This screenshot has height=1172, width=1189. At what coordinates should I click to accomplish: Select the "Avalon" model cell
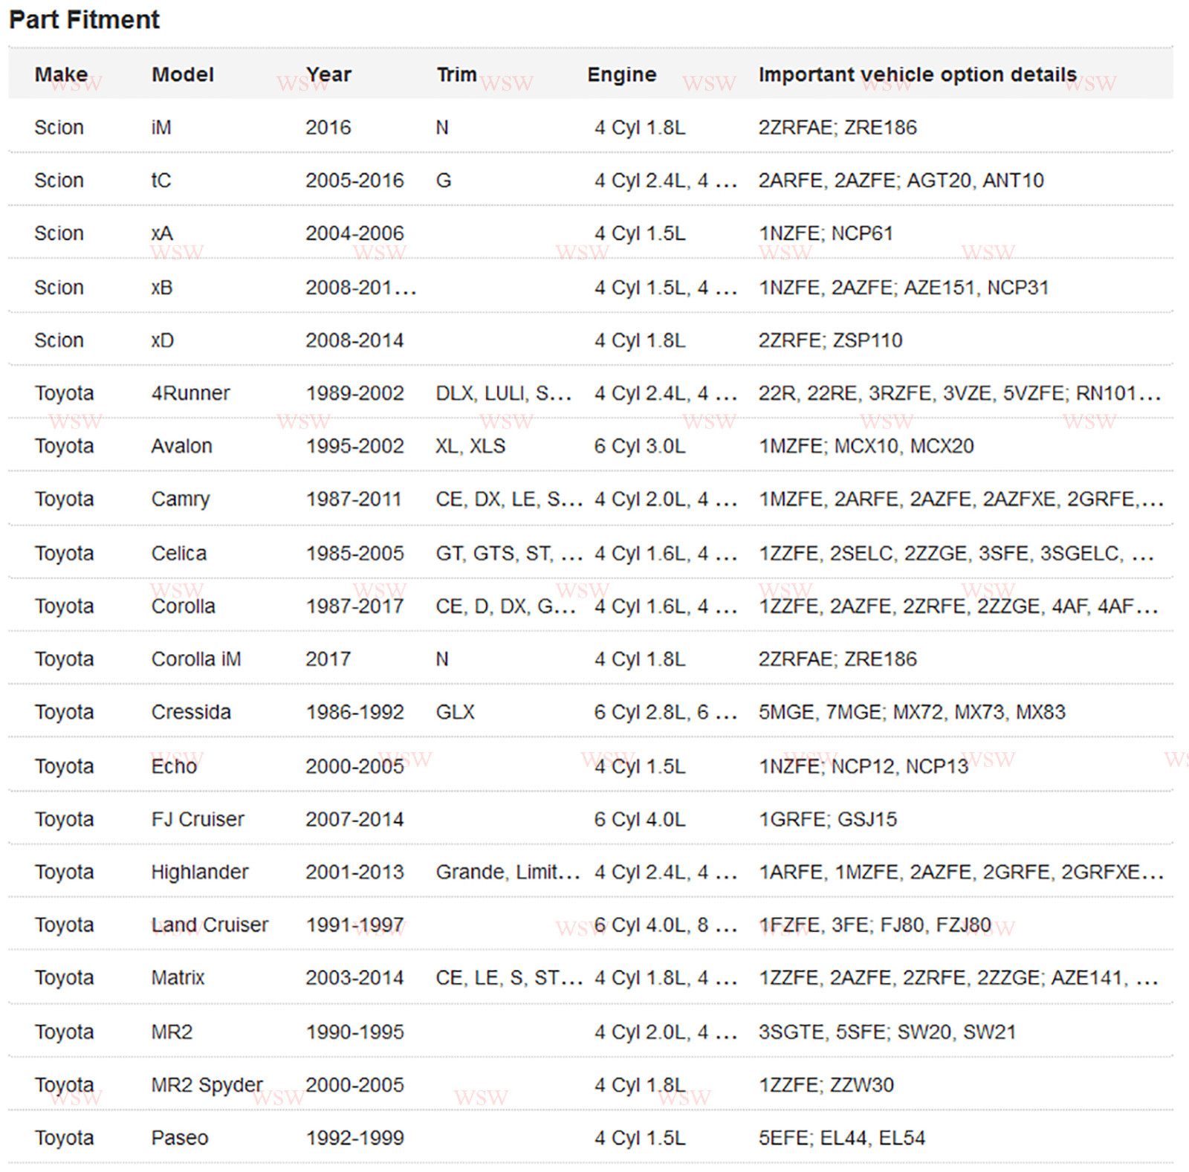(x=182, y=446)
